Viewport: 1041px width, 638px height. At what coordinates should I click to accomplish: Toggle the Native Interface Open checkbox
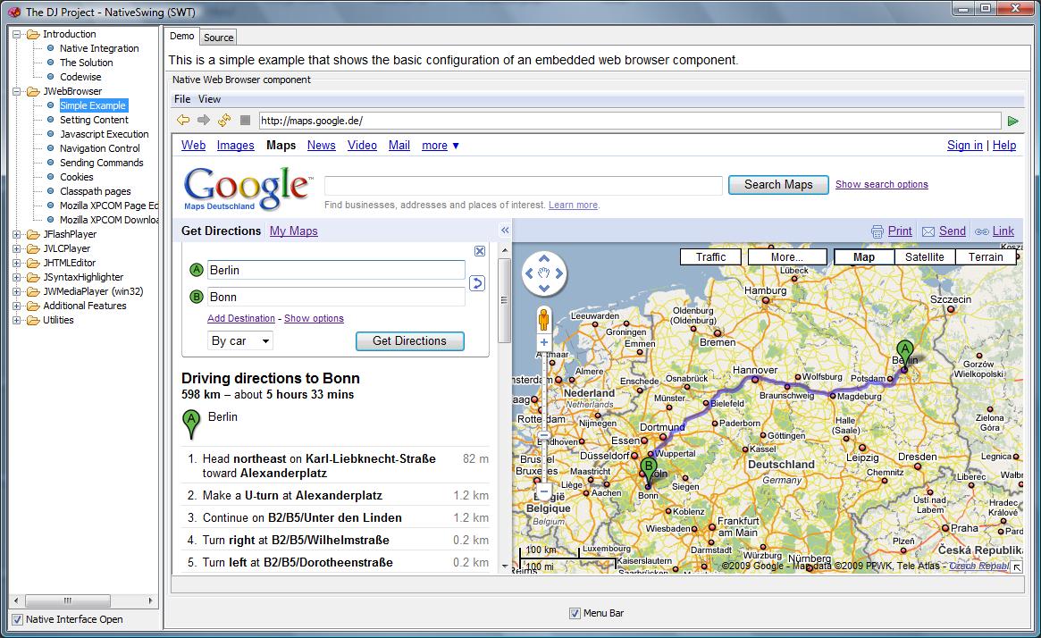pos(17,619)
